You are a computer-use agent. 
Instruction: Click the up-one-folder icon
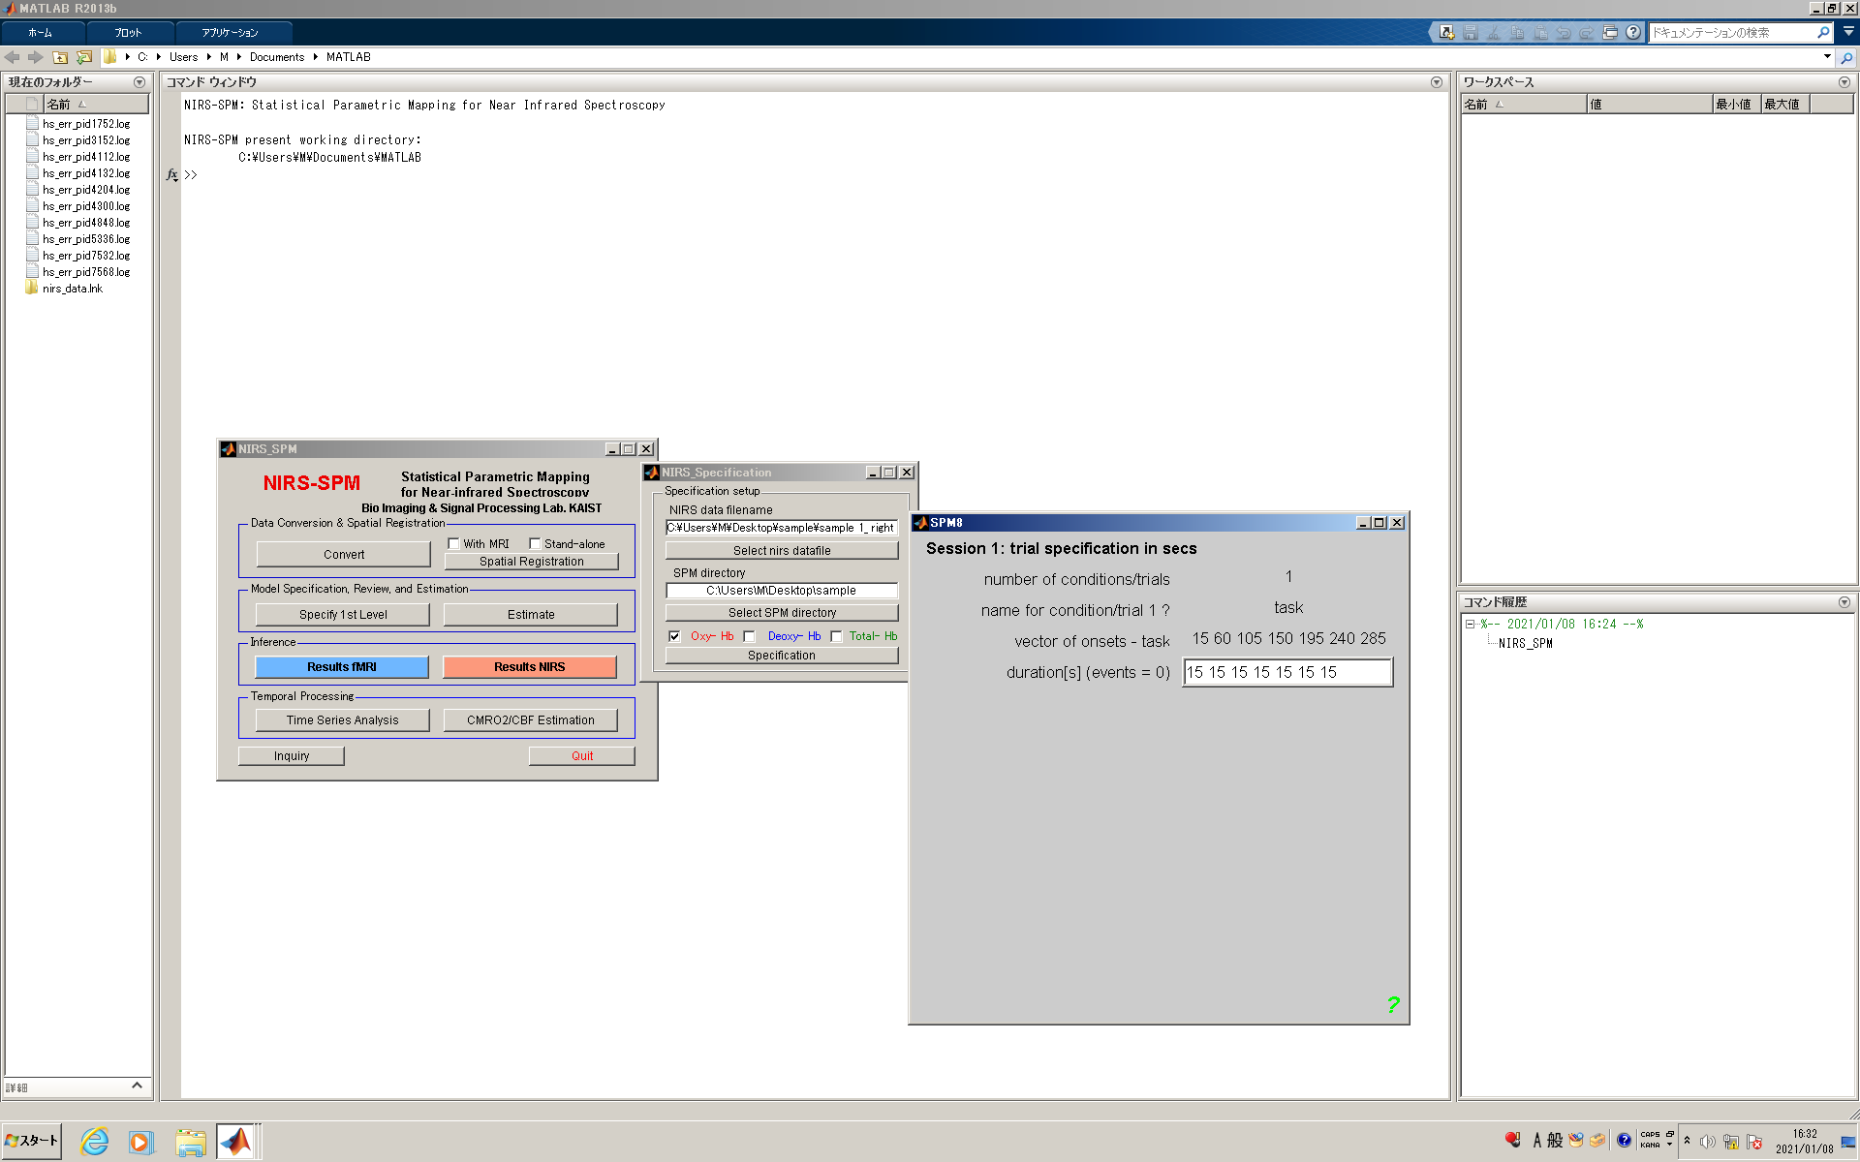(60, 57)
